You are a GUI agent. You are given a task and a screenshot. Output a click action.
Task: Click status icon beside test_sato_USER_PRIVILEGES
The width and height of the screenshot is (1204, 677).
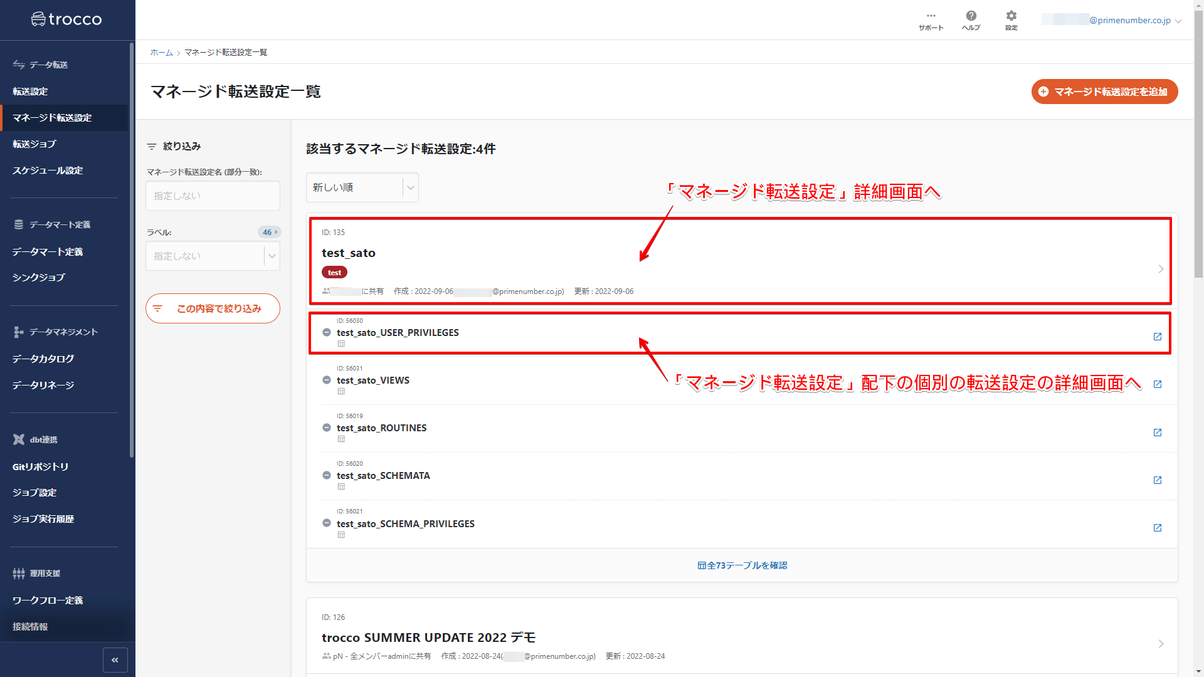tap(327, 332)
